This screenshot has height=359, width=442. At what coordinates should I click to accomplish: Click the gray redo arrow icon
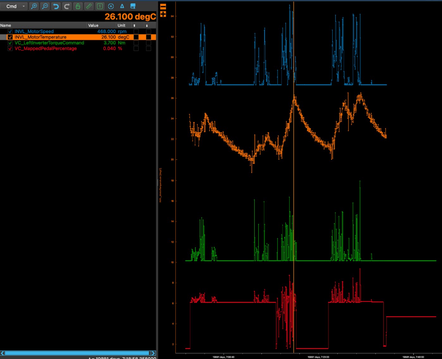point(67,6)
